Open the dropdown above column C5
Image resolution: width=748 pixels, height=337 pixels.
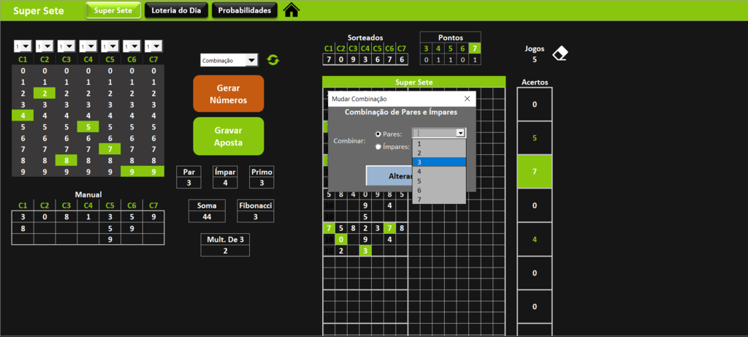tap(113, 46)
